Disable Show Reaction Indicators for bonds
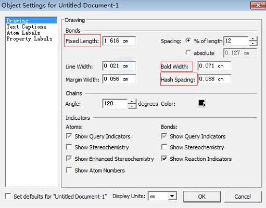 point(164,159)
